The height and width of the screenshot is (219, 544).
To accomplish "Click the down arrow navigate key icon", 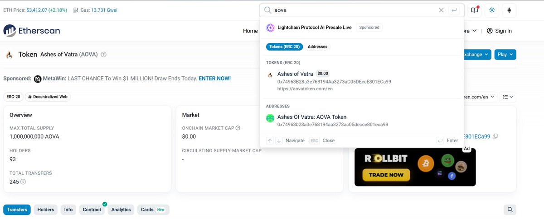I will click(x=279, y=140).
